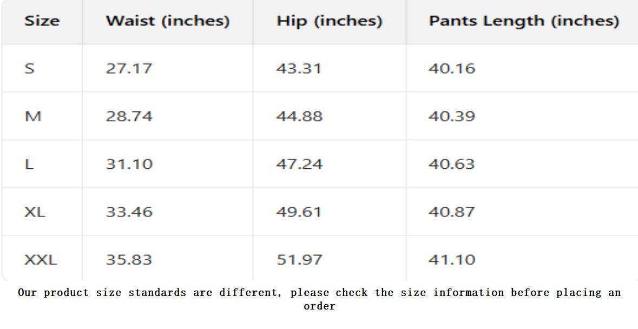Select waist value 31.10 for size L
Viewport: 638px width, 329px height.
[129, 164]
